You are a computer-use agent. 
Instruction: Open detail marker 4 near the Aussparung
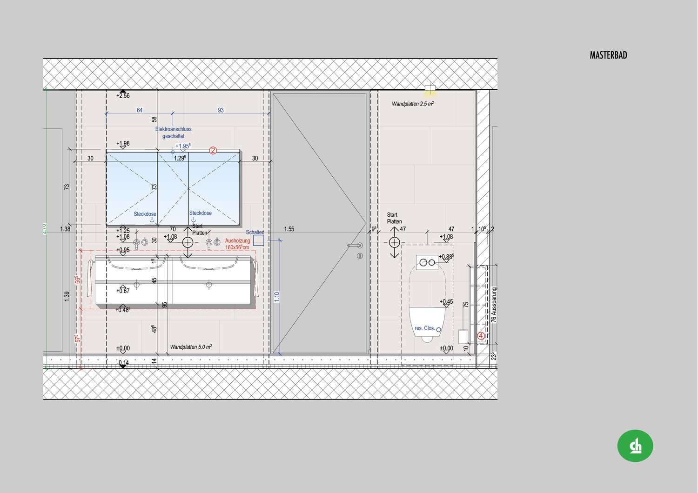(481, 335)
